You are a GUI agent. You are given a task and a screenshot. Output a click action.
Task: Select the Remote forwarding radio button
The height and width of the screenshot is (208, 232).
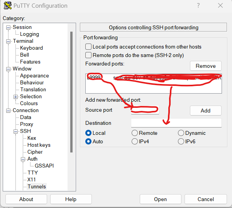(135, 133)
